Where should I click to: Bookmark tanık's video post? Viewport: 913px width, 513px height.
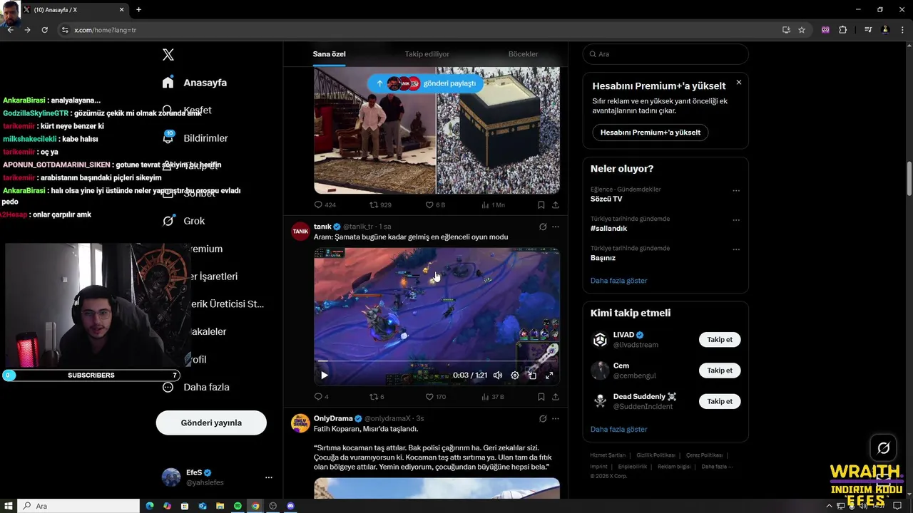tap(541, 397)
